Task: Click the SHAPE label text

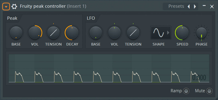Action: pyautogui.click(x=159, y=44)
